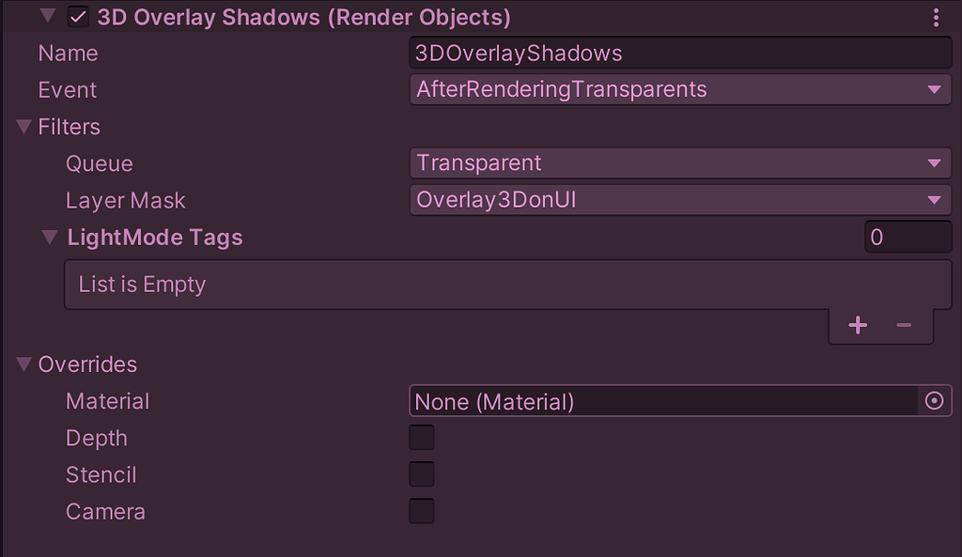Collapse the Filters section
The height and width of the screenshot is (557, 962).
[24, 127]
